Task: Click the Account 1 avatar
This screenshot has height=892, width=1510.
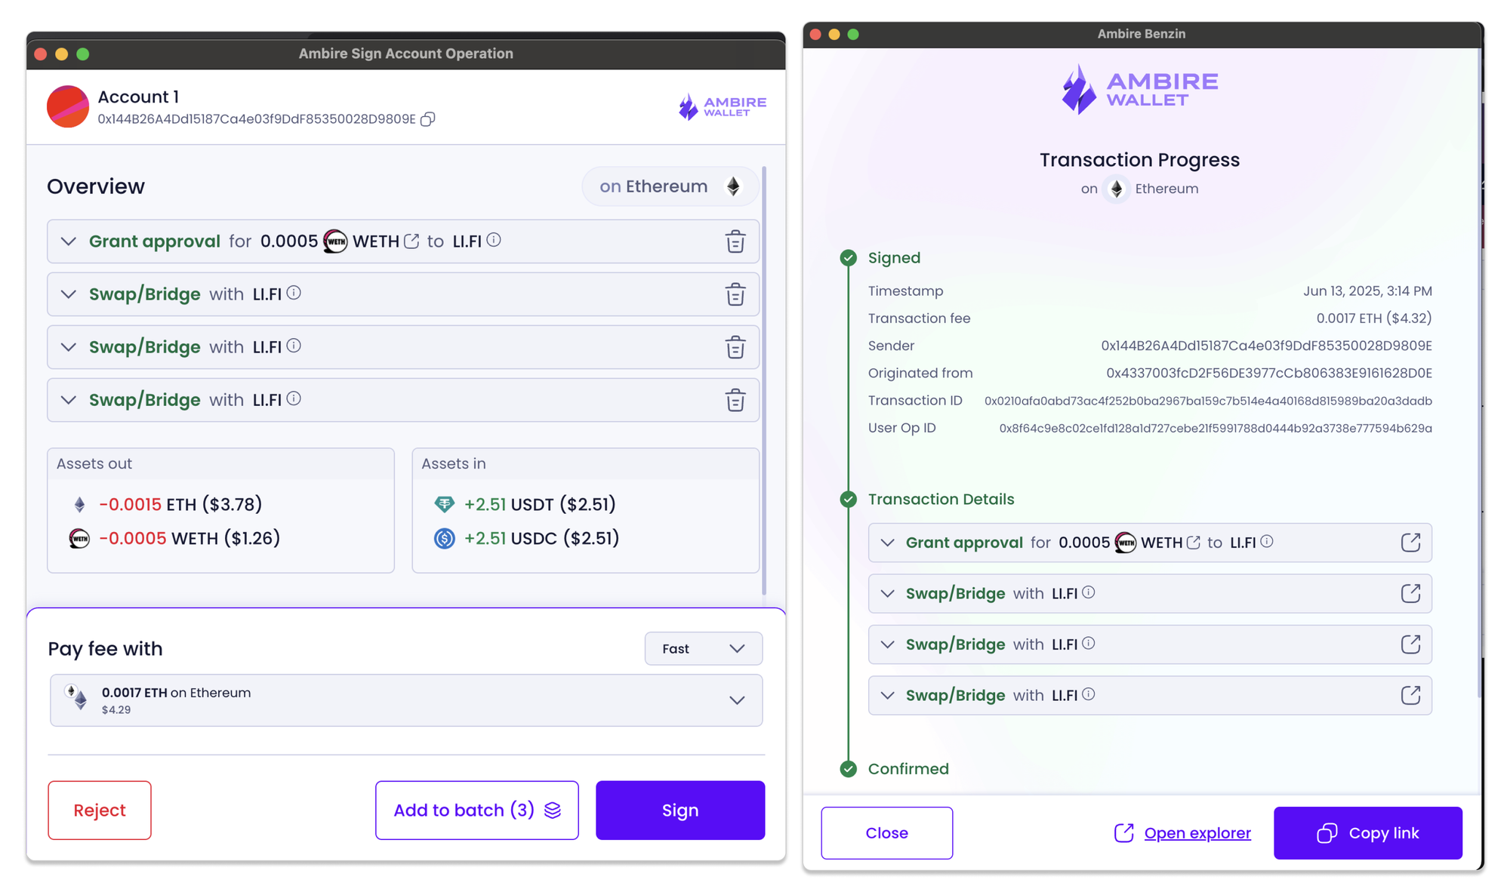Action: tap(68, 106)
